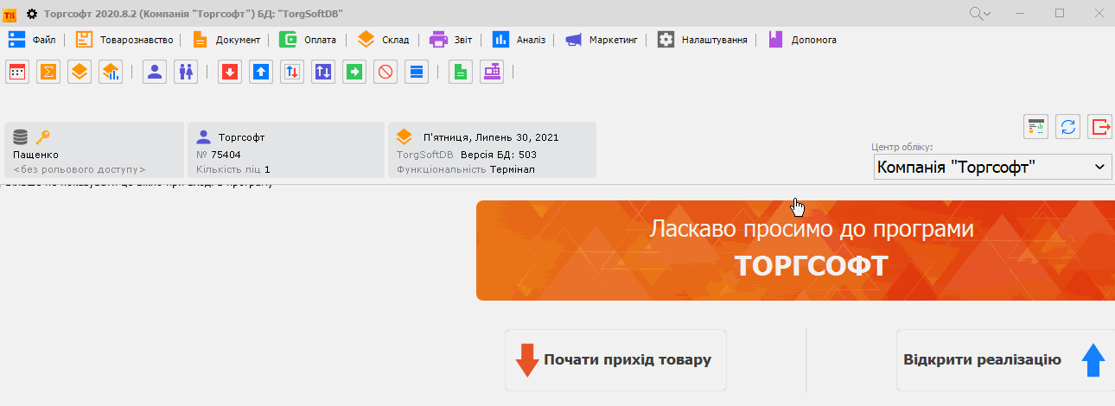Click the blue up arrow icon
This screenshot has width=1115, height=406.
pyautogui.click(x=261, y=72)
